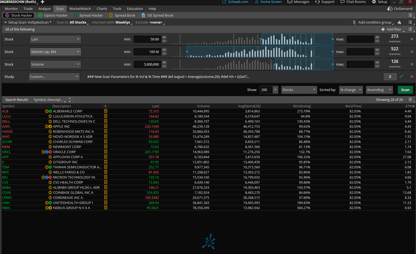Open Schwab.com link
Screen dimensions: 416x254
tap(235, 2)
